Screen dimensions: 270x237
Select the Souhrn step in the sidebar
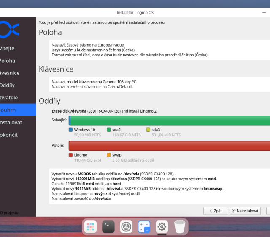[9, 110]
